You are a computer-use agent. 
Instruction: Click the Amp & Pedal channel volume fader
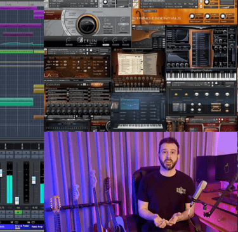click(x=17, y=200)
